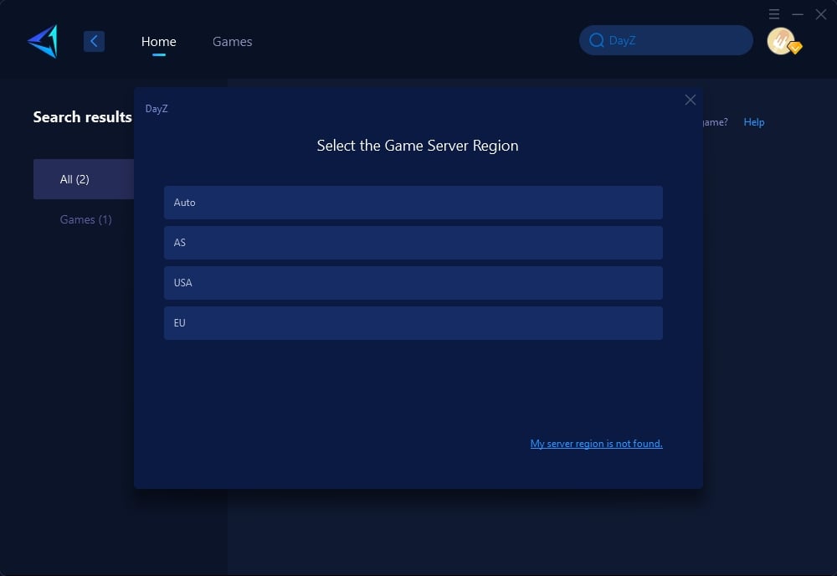Switch to the Games tab
This screenshot has width=837, height=576.
coord(232,42)
